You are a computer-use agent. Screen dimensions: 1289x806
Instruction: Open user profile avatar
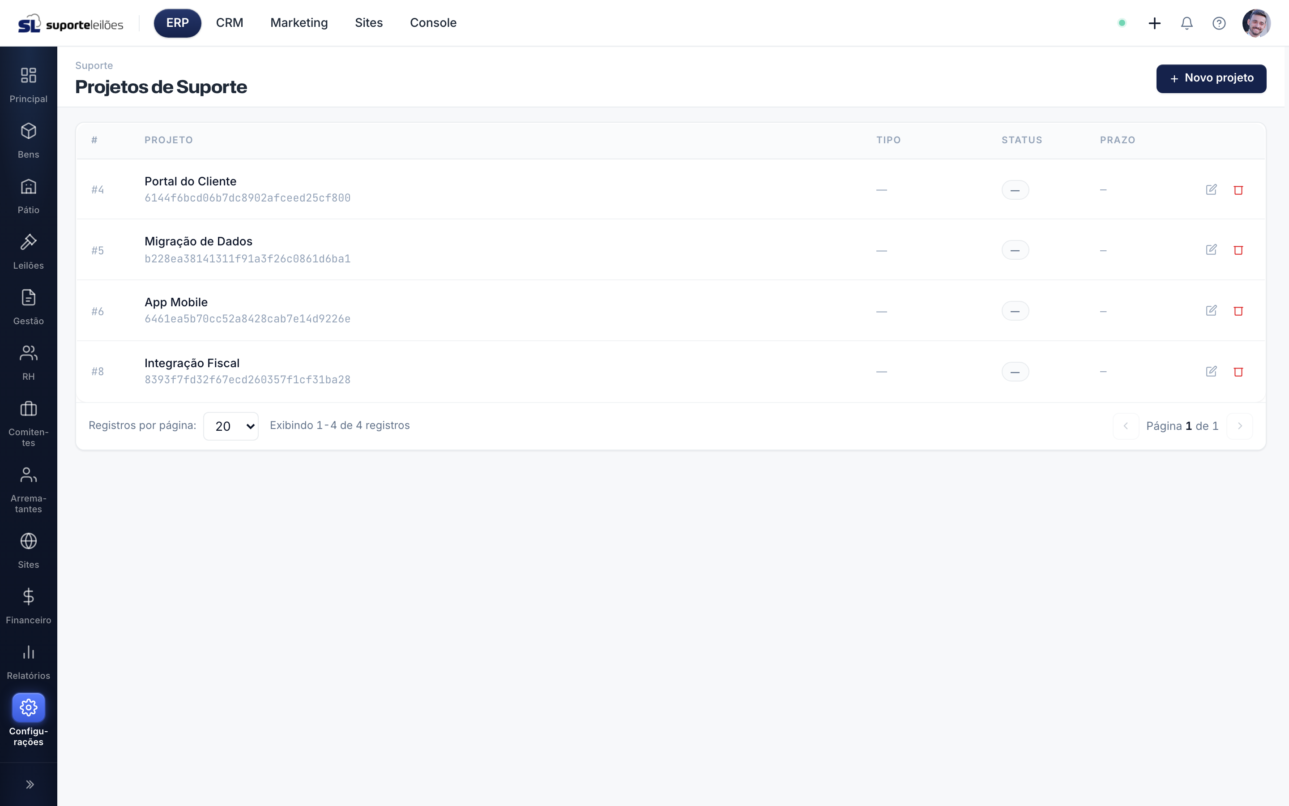pos(1256,23)
